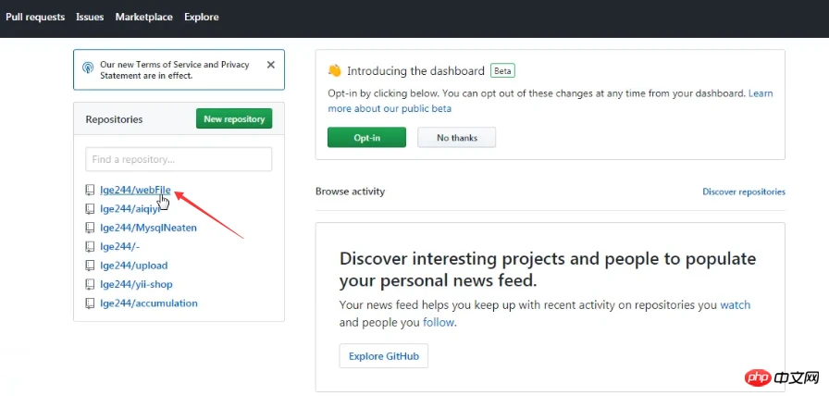Viewport: 829px width, 396px height.
Task: Click the repo icon next to lge244/accumulation
Action: pyautogui.click(x=90, y=303)
